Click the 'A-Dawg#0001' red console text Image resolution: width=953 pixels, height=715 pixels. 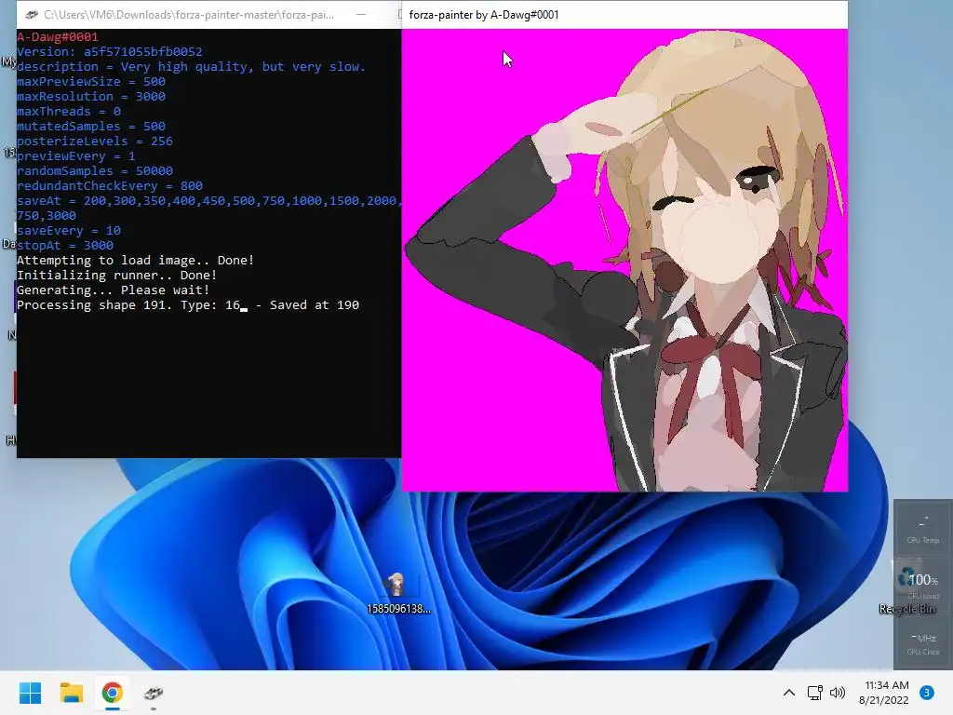[x=57, y=37]
